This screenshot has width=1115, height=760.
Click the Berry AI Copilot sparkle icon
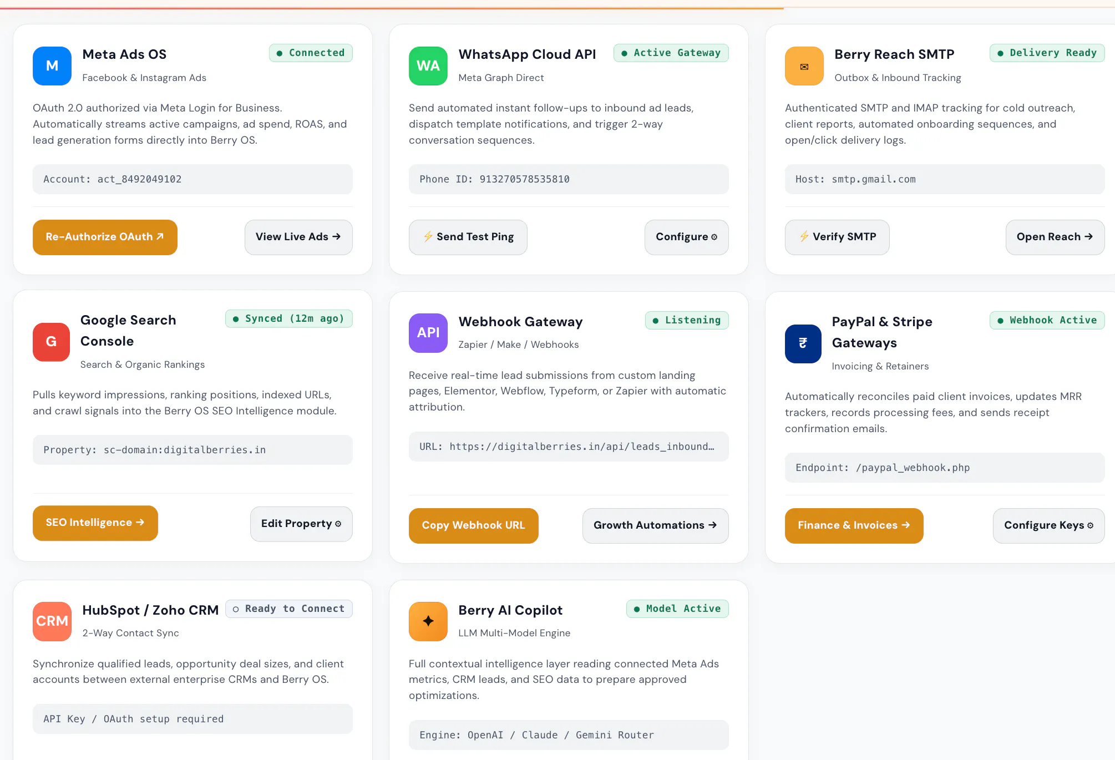(x=428, y=621)
